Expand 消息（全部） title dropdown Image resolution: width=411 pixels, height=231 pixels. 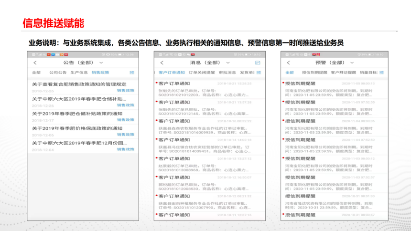click(x=228, y=63)
